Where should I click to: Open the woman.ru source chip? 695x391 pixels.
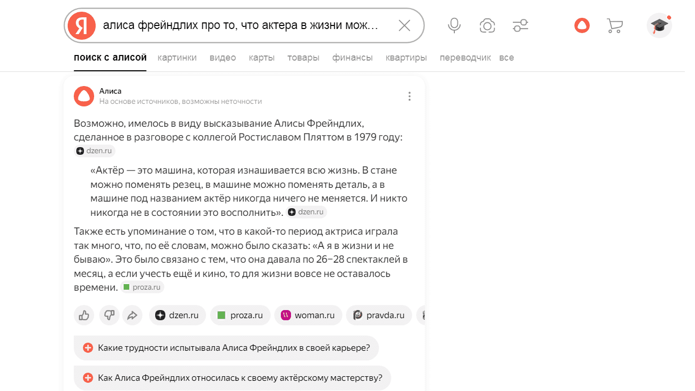(308, 315)
